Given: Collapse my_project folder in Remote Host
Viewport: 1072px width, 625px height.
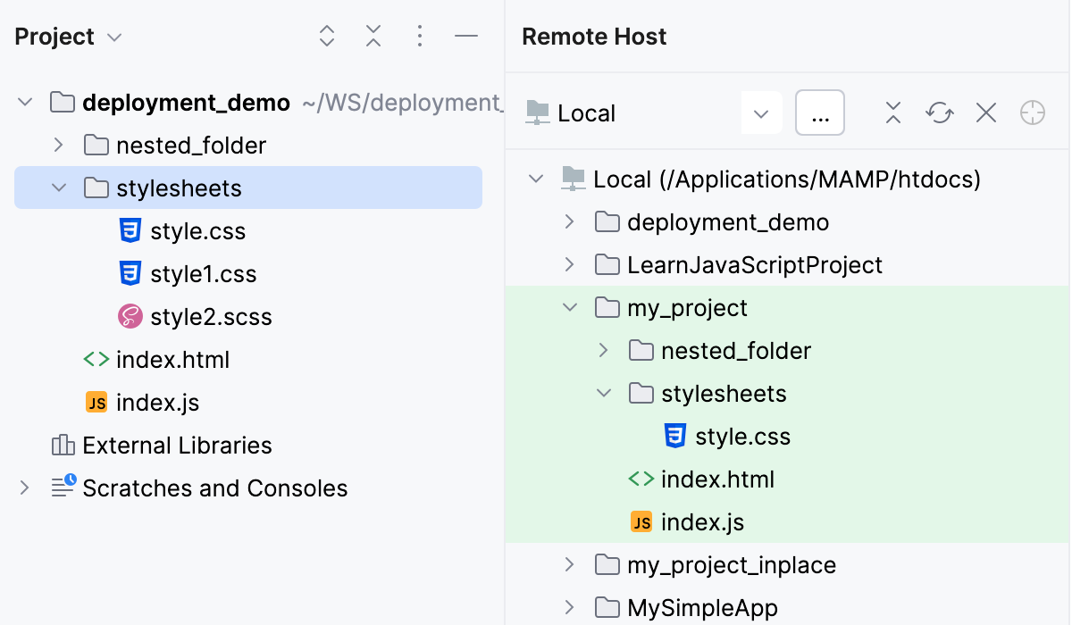Looking at the screenshot, I should 569,308.
